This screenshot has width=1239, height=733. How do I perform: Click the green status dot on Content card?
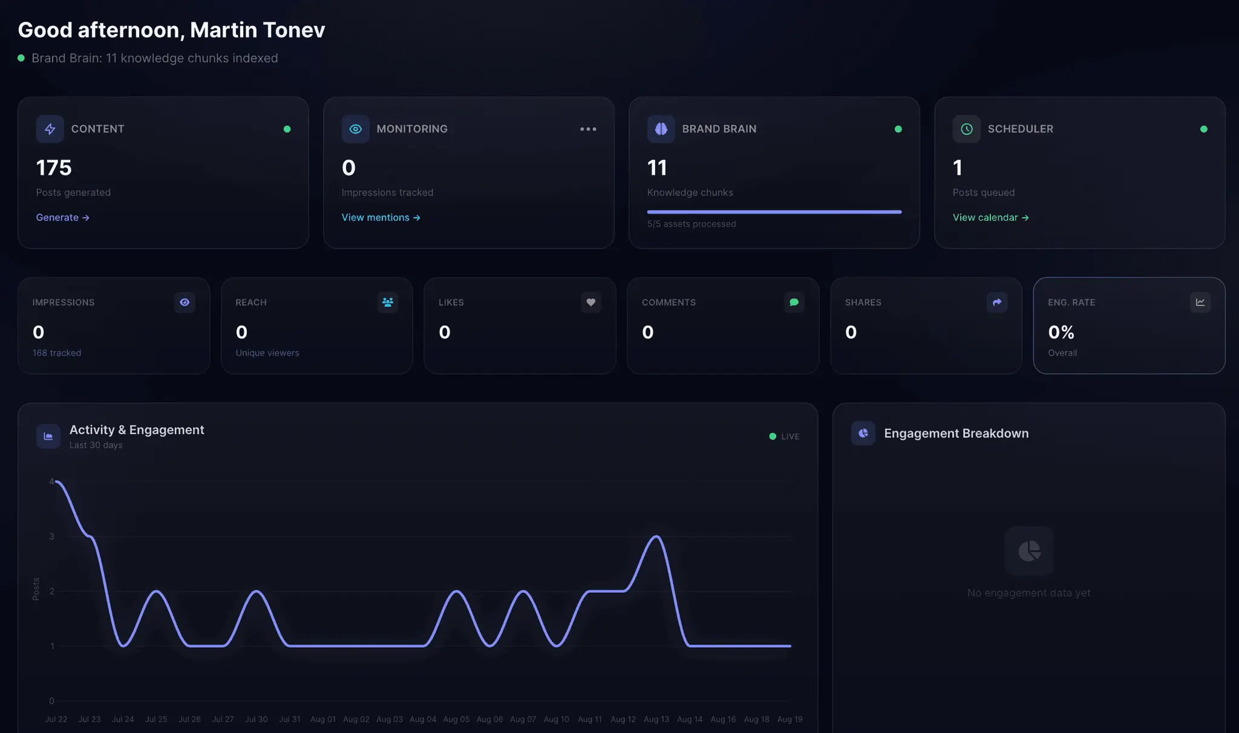click(x=287, y=129)
